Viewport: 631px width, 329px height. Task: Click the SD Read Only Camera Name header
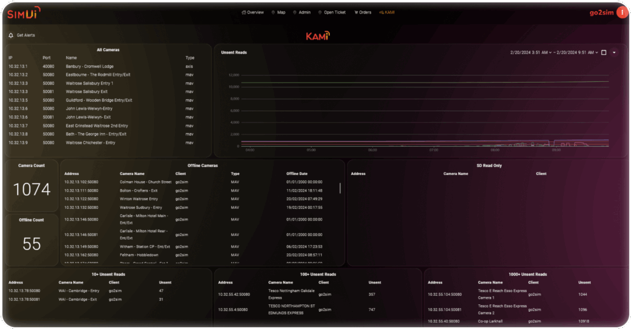(x=455, y=174)
